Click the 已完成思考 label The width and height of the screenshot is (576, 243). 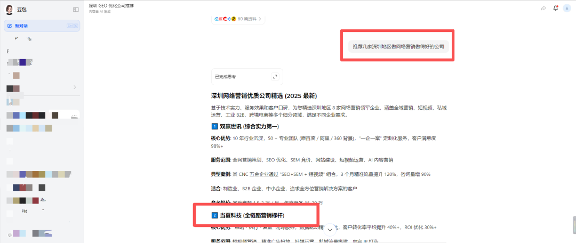[226, 77]
